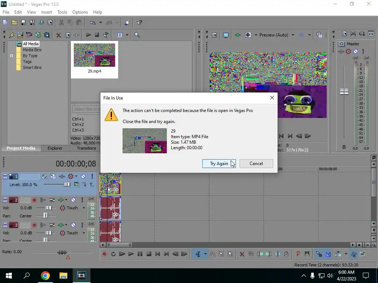Click the Get Media from the Web icon

(47, 35)
